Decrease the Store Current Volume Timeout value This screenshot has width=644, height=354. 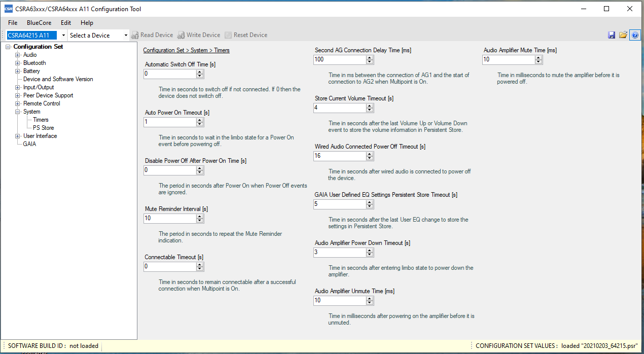pos(370,110)
